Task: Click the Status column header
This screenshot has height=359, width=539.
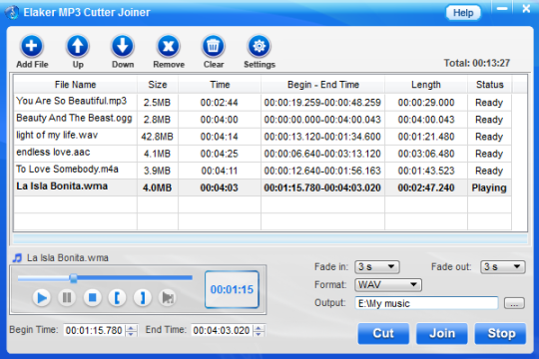Action: 489,85
